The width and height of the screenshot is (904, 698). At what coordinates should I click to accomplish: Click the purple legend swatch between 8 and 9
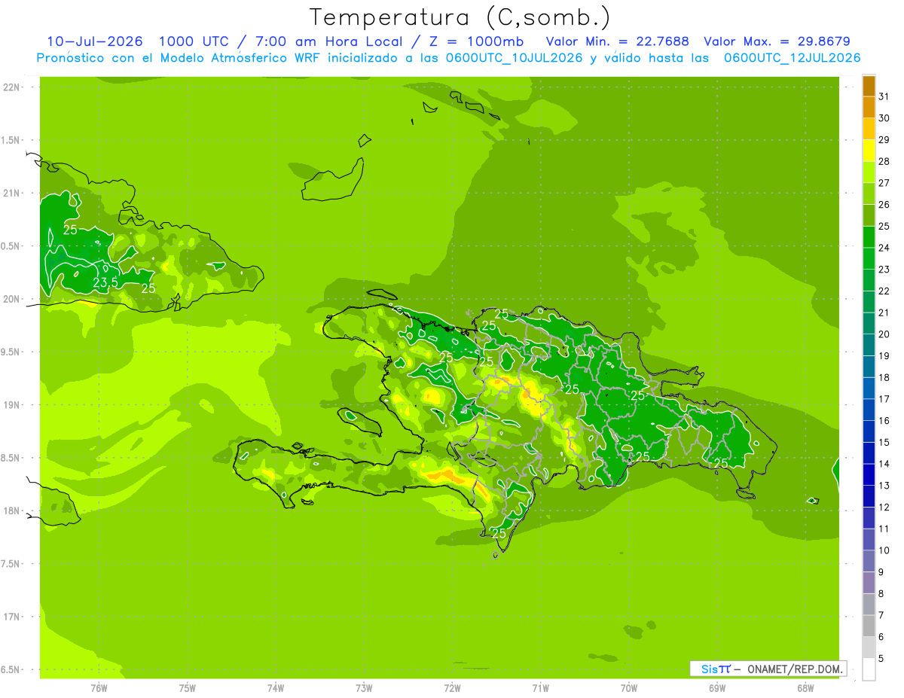point(869,583)
